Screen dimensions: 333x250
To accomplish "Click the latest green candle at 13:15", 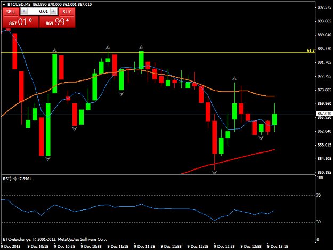I will point(274,119).
